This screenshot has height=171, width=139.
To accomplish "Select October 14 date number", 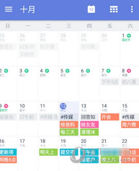I will (x=104, y=106).
